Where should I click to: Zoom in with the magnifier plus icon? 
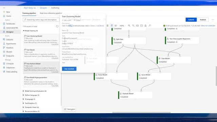tap(129, 26)
